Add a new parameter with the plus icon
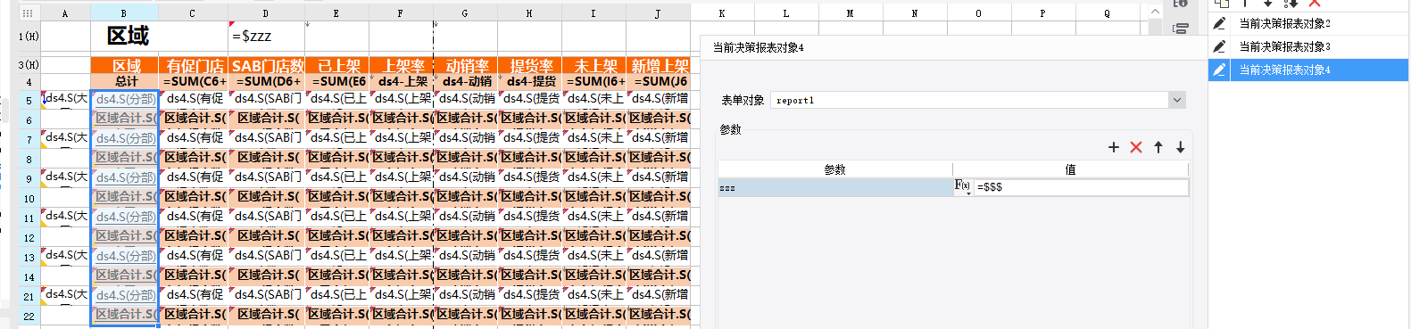The image size is (1411, 329). (1113, 147)
